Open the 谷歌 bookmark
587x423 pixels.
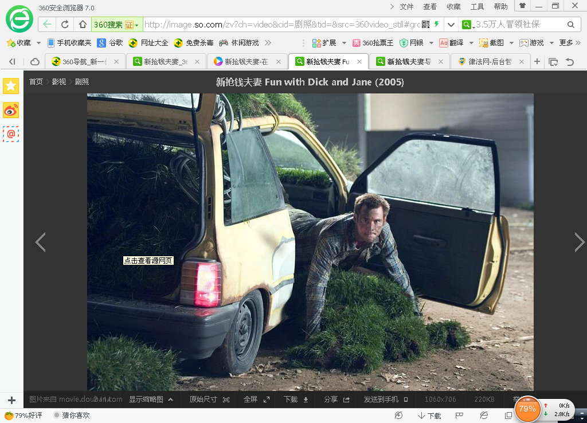coord(110,43)
